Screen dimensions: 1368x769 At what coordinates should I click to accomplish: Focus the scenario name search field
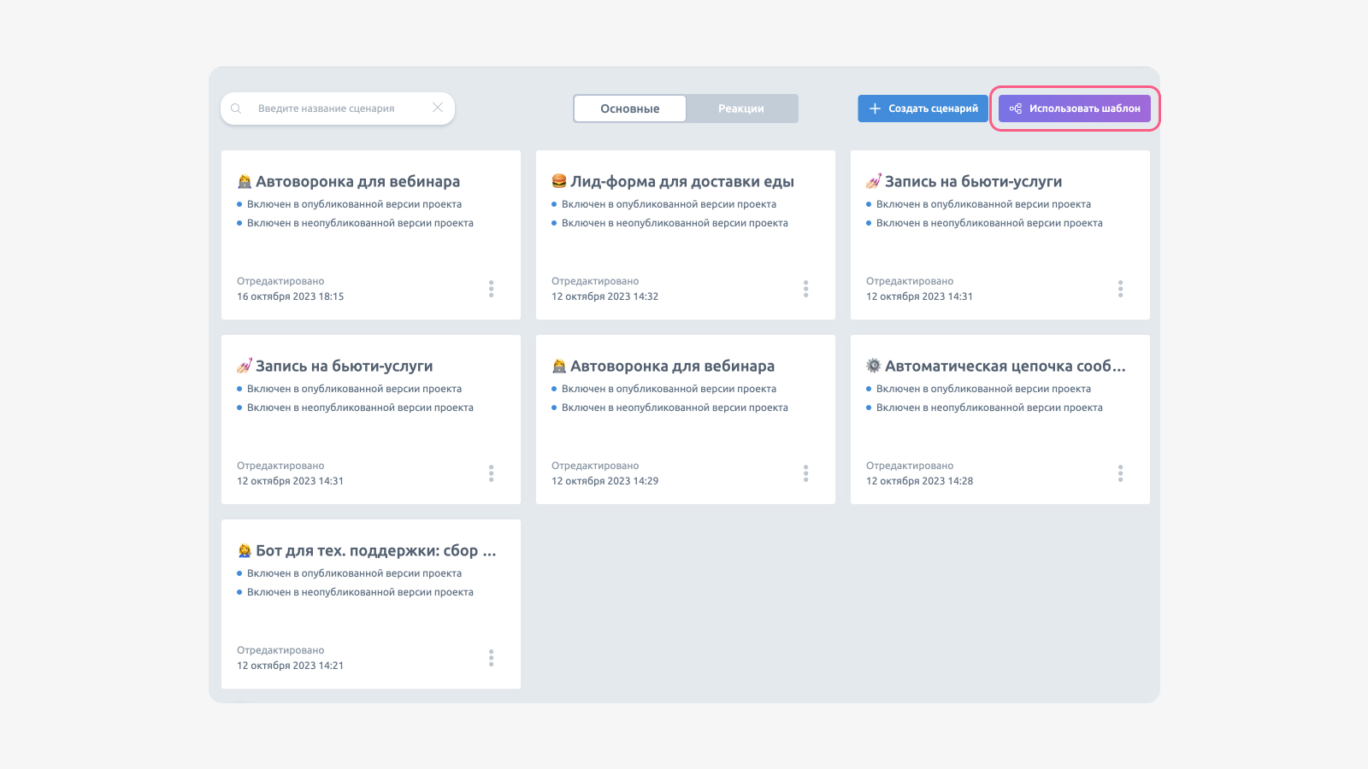(338, 109)
